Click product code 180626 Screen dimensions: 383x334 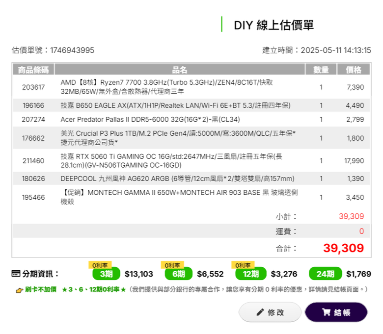pos(33,179)
